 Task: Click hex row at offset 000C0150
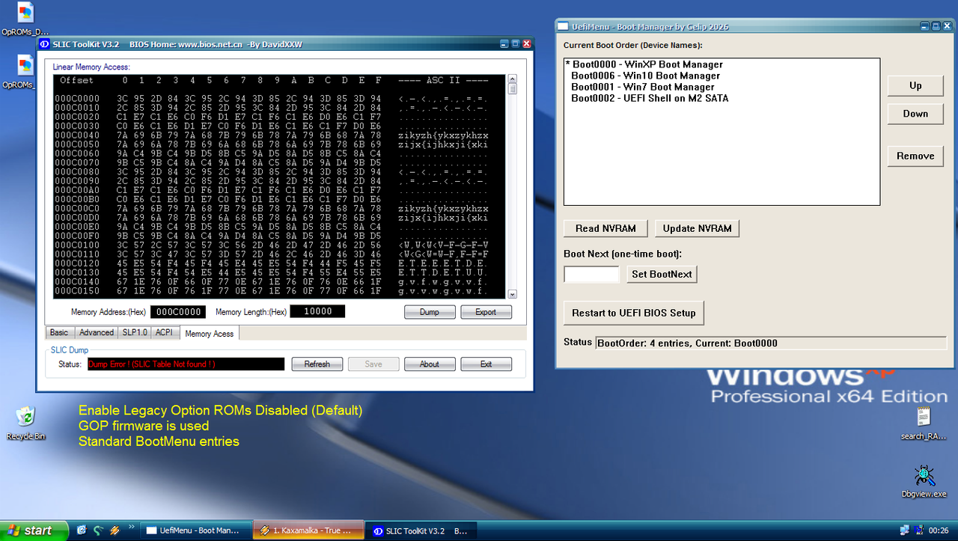271,291
